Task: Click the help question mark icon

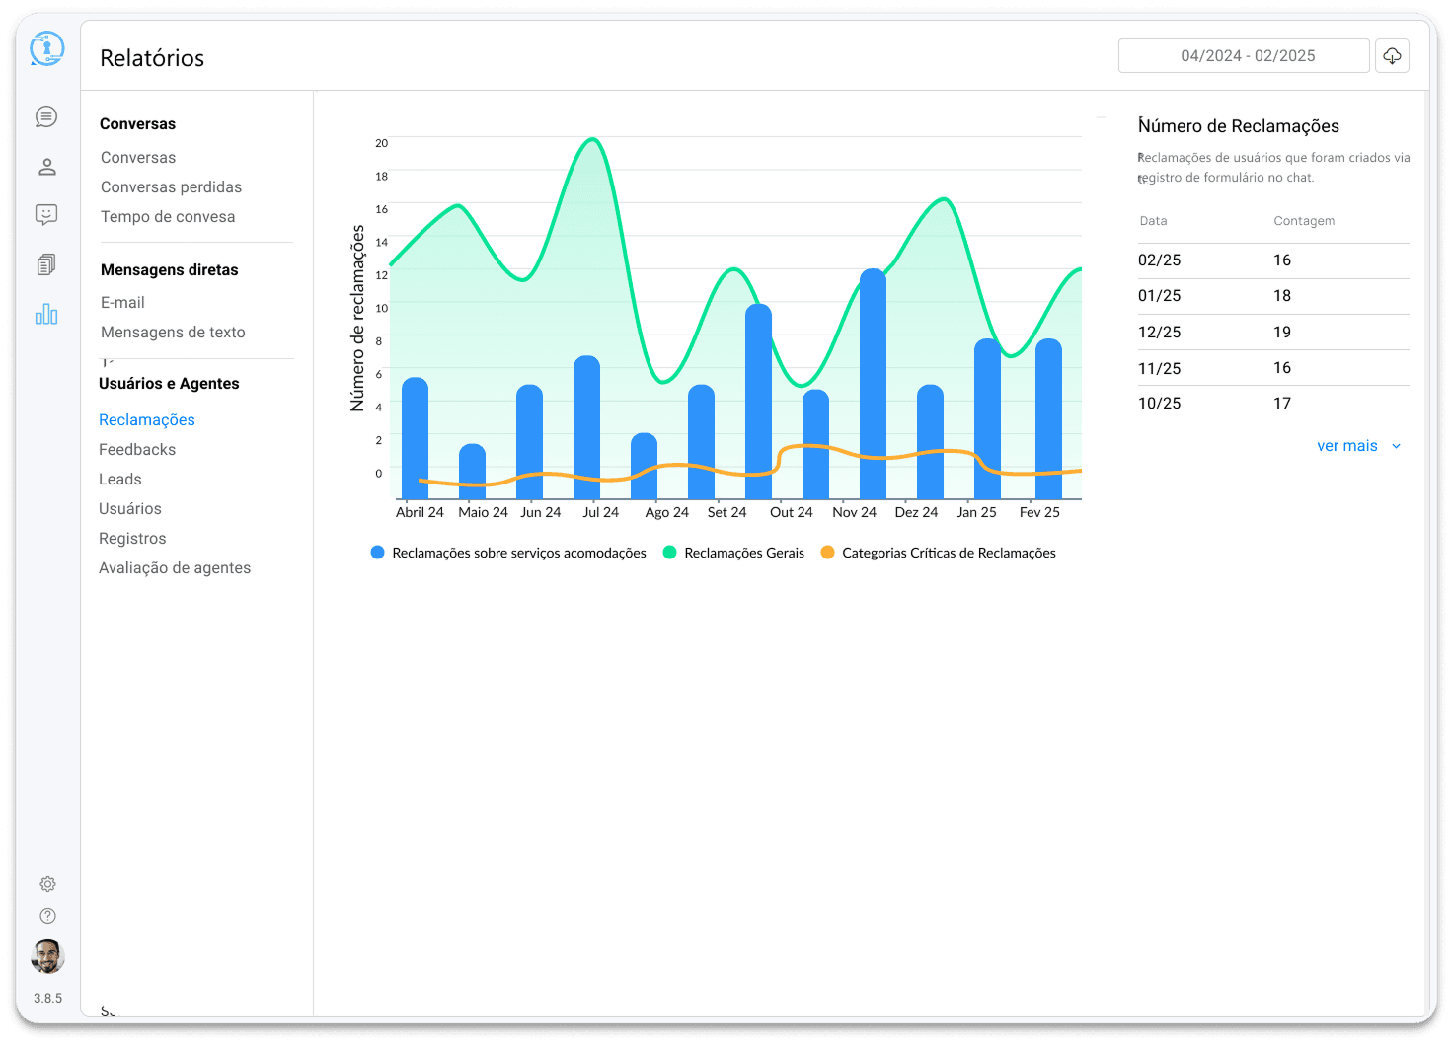Action: click(47, 916)
